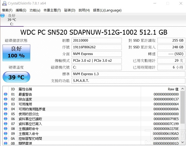Image resolution: width=186 pixels, height=146 pixels.
Task: Open the 功能(u) menu
Action: coord(35,10)
